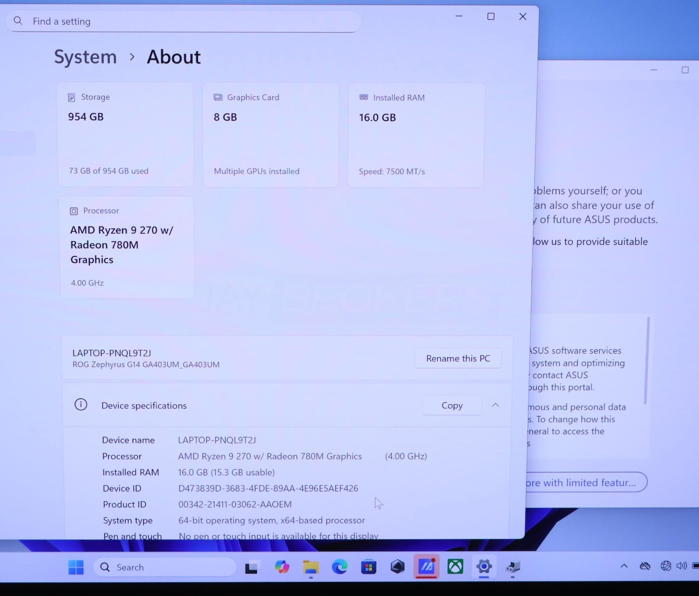This screenshot has height=596, width=699.
Task: Open Task View from the taskbar
Action: coord(251,567)
